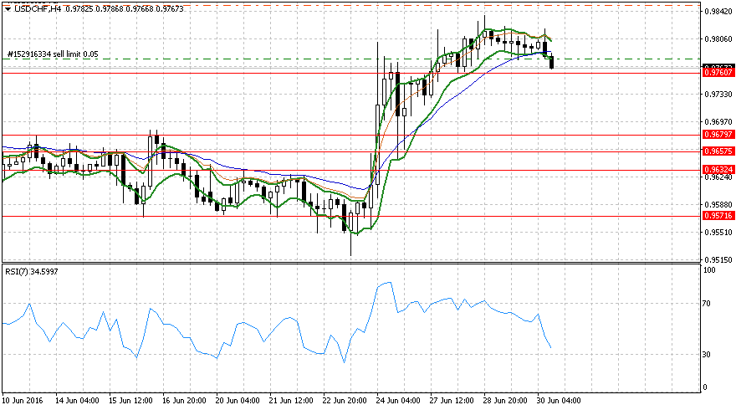Click the 16 Jun 20:00 time label
Screen dimensions: 736x410
click(x=184, y=401)
